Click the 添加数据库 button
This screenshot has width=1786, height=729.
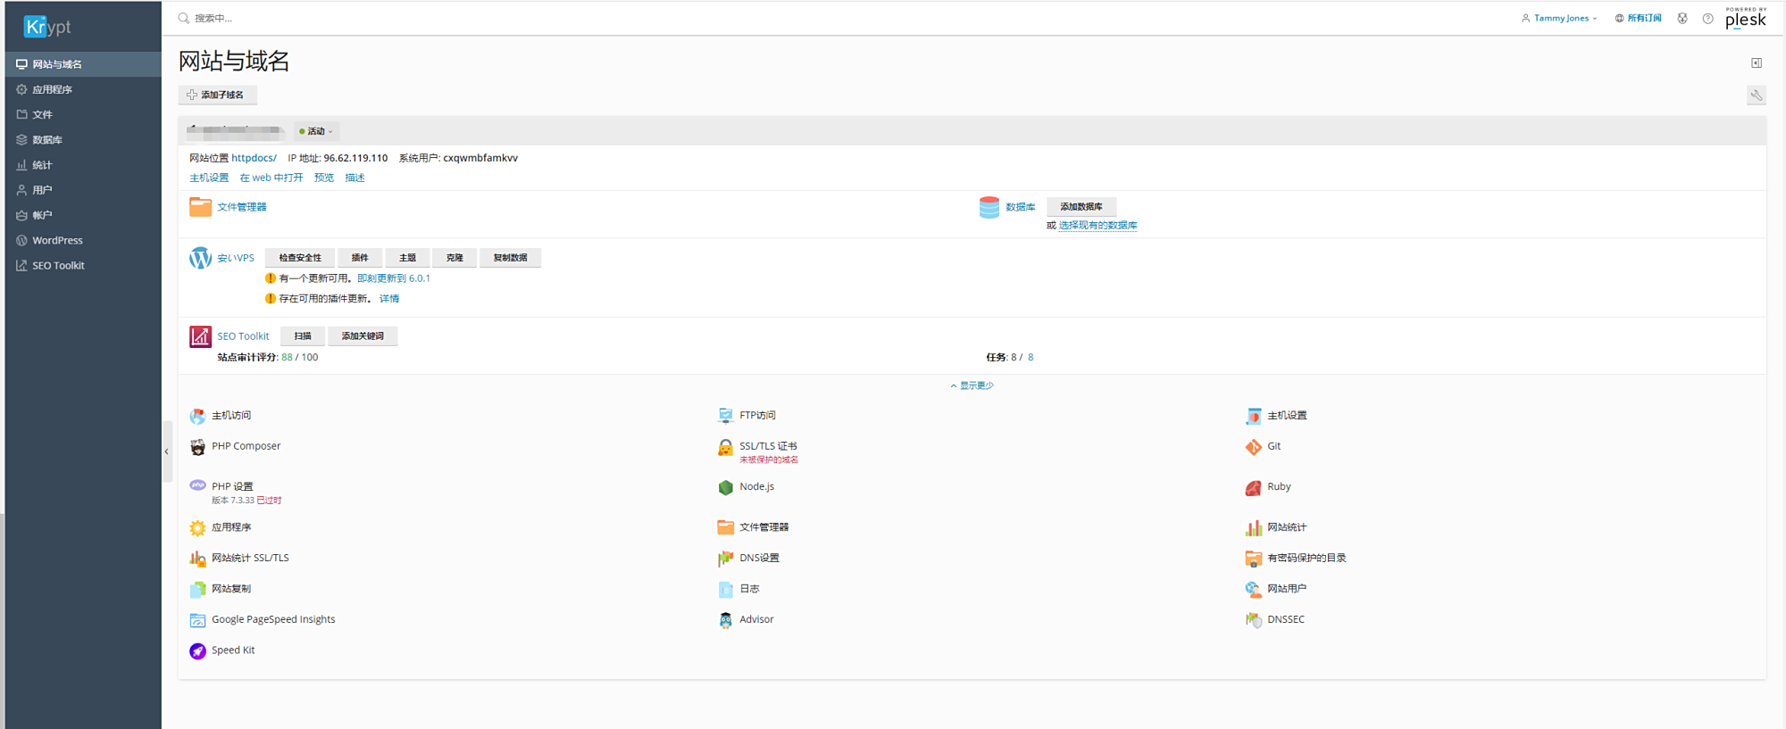coord(1081,207)
